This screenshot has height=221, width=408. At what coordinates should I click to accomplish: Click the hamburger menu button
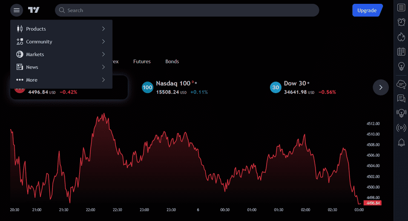coord(17,10)
